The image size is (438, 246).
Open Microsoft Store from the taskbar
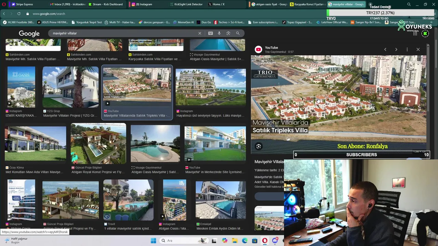coord(255,241)
